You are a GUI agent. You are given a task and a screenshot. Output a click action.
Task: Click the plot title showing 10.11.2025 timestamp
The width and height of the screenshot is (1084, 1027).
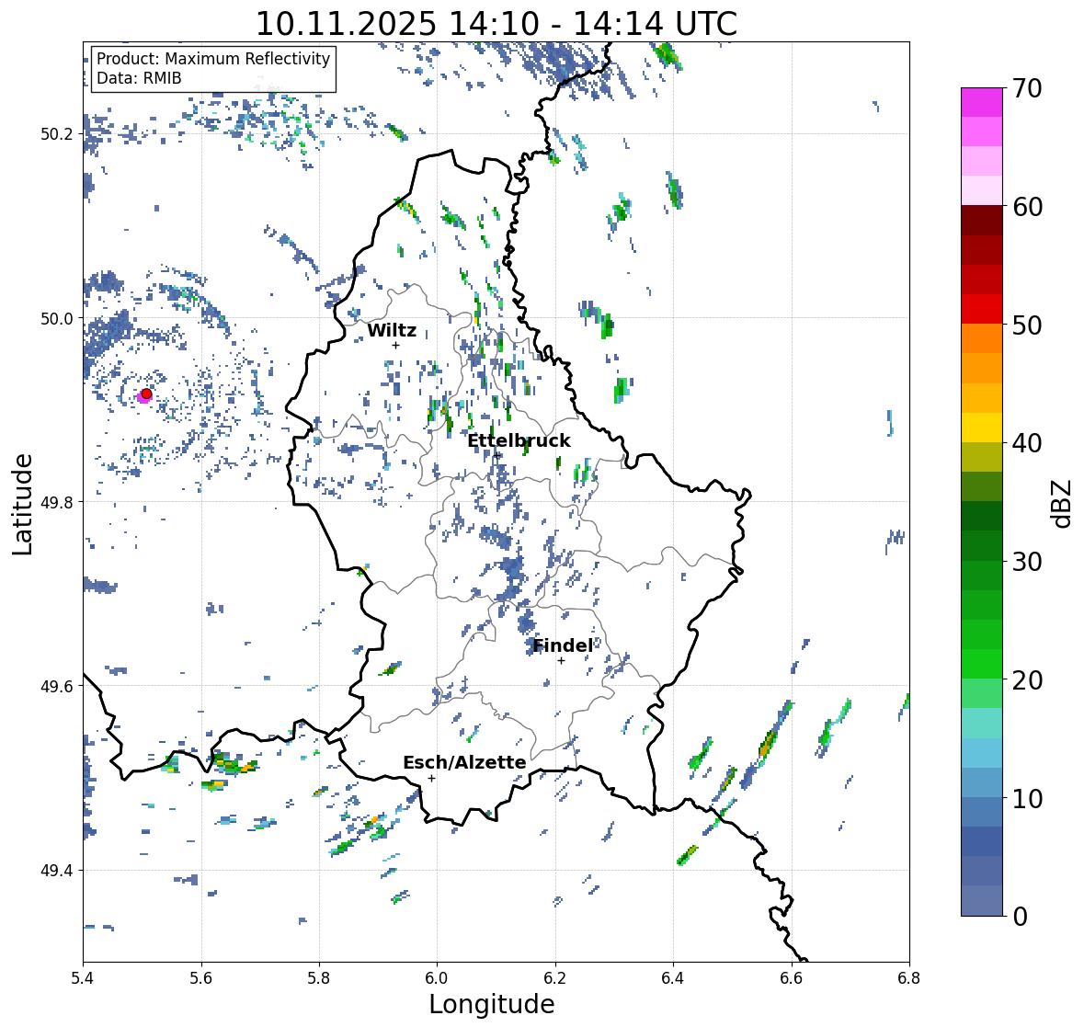pyautogui.click(x=496, y=24)
